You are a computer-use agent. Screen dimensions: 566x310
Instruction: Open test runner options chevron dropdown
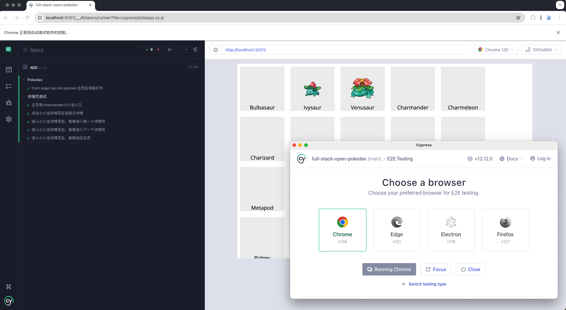(x=186, y=50)
